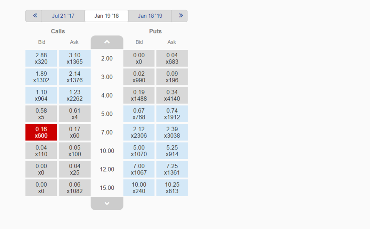
Task: Select call bid 1.10 x964 at strike 4.00
Action: (x=41, y=95)
